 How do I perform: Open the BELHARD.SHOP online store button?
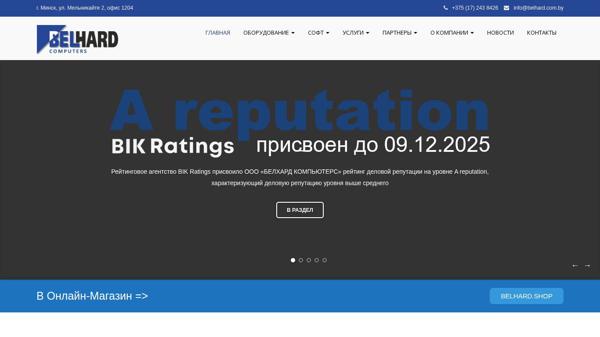tap(527, 296)
